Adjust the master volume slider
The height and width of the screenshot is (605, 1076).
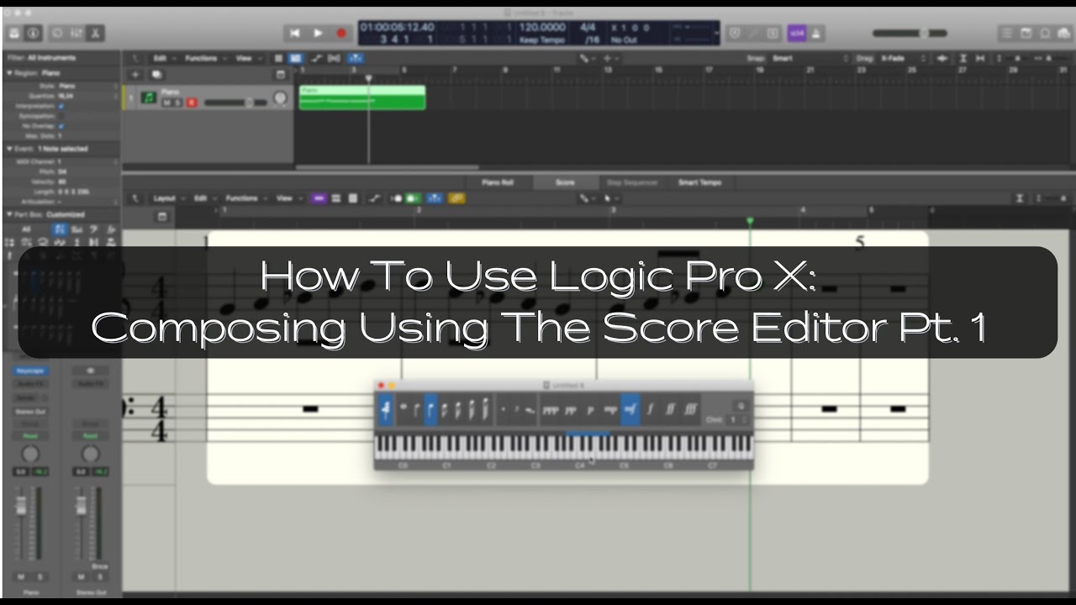(x=910, y=34)
